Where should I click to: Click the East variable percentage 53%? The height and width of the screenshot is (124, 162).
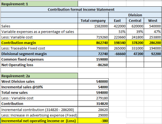(117, 32)
